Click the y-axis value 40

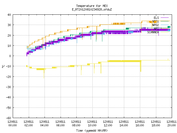9,15
